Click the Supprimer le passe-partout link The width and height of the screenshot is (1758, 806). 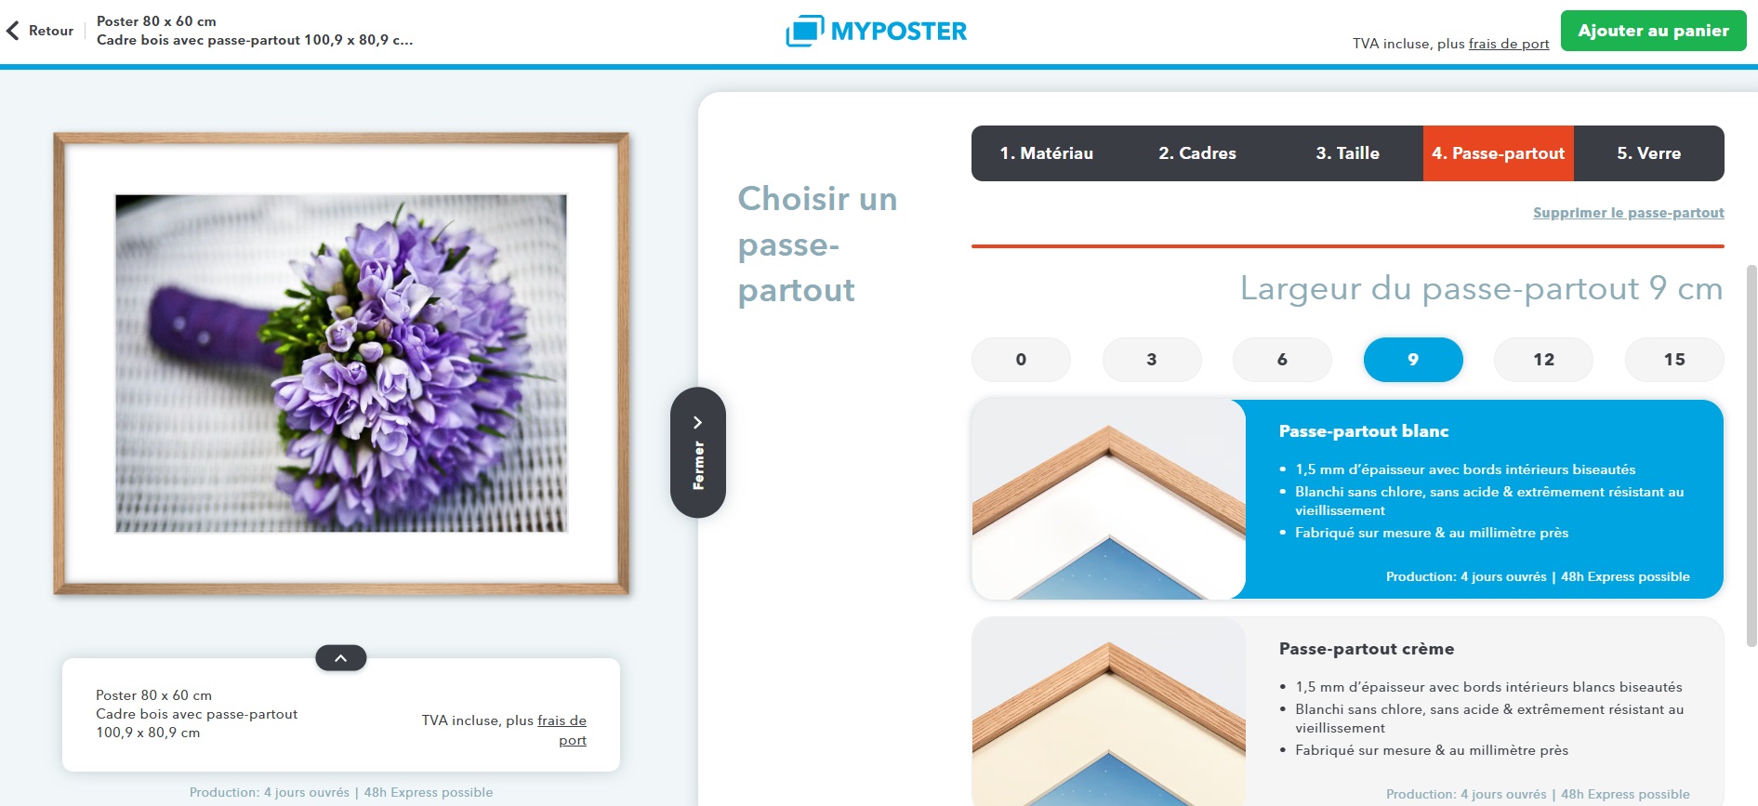[x=1629, y=213]
